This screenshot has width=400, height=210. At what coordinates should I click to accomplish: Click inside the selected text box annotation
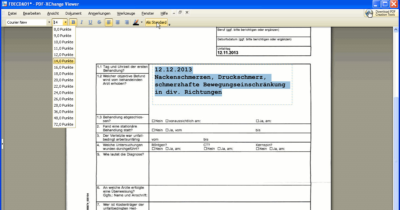222,85
